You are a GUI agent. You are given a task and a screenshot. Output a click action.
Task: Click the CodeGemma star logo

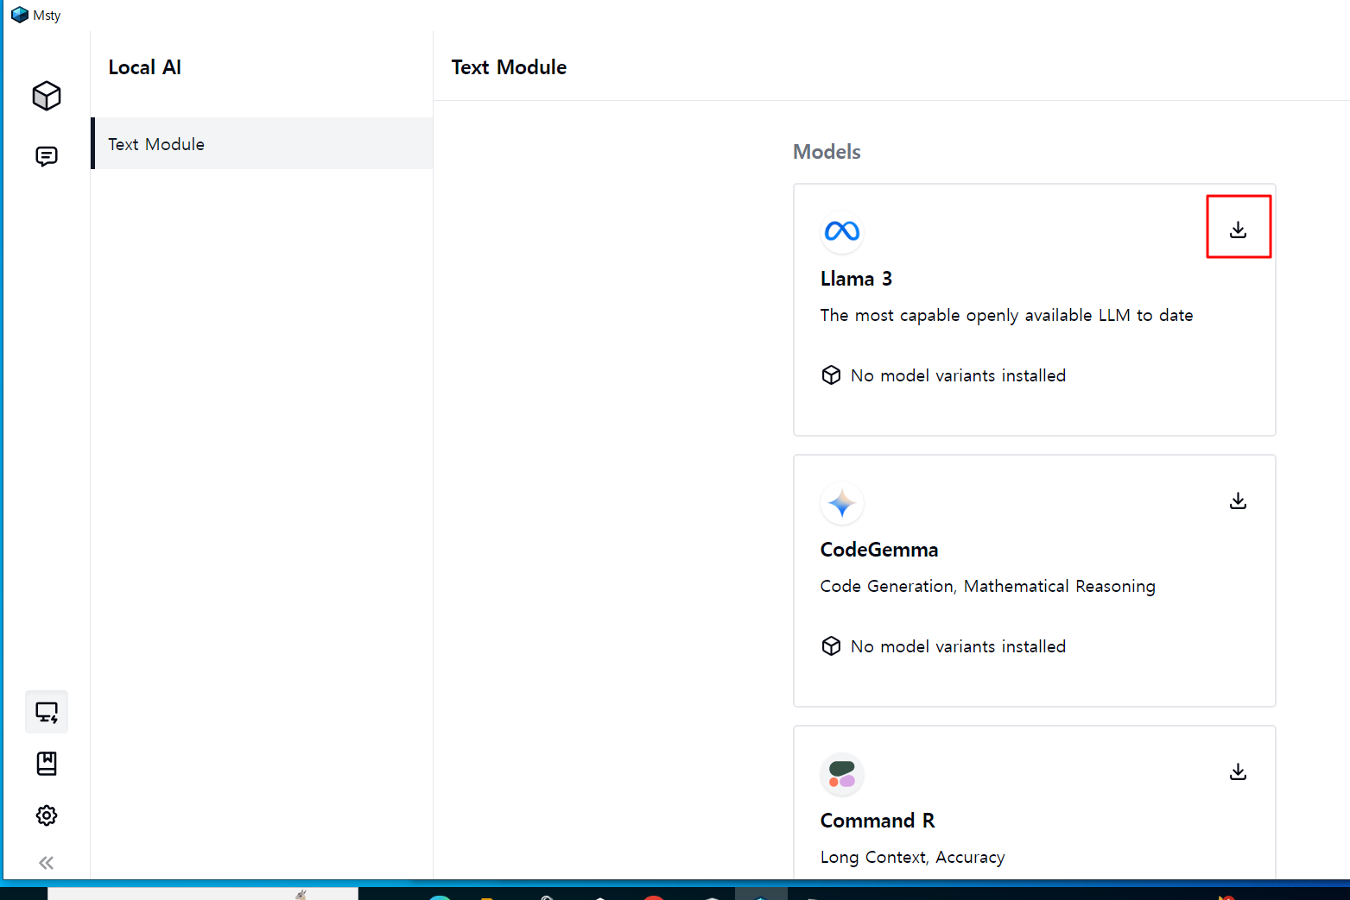842,502
